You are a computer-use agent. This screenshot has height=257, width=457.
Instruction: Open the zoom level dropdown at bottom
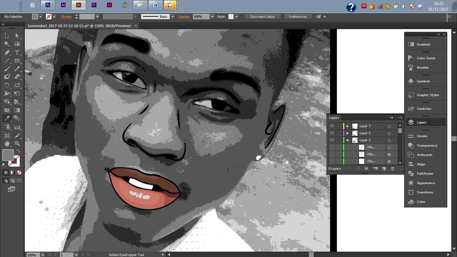42,255
